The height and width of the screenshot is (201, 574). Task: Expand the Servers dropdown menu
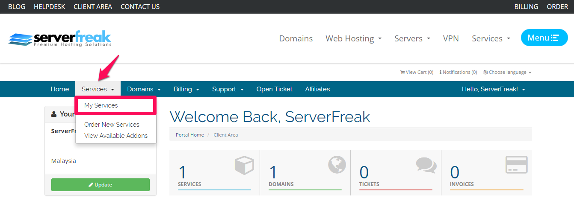tap(412, 38)
